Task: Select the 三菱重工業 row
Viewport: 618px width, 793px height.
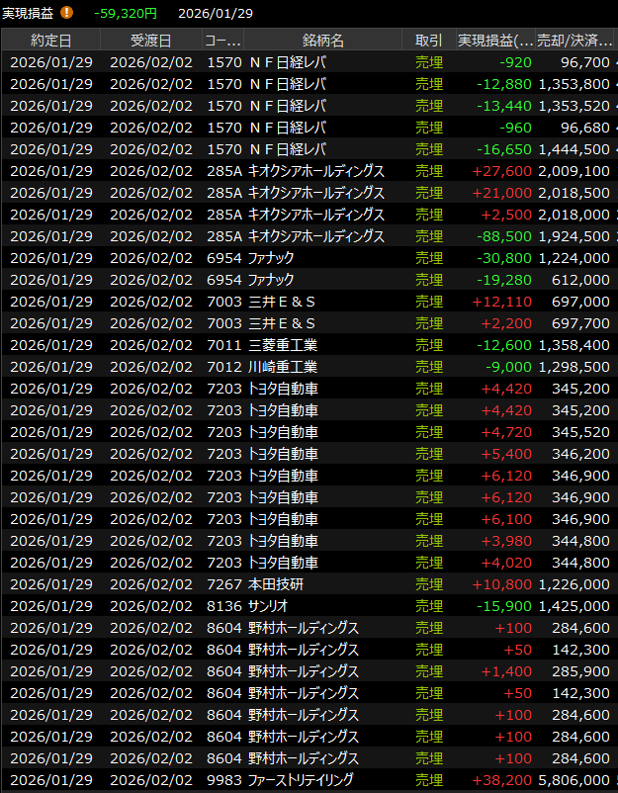Action: pos(283,345)
